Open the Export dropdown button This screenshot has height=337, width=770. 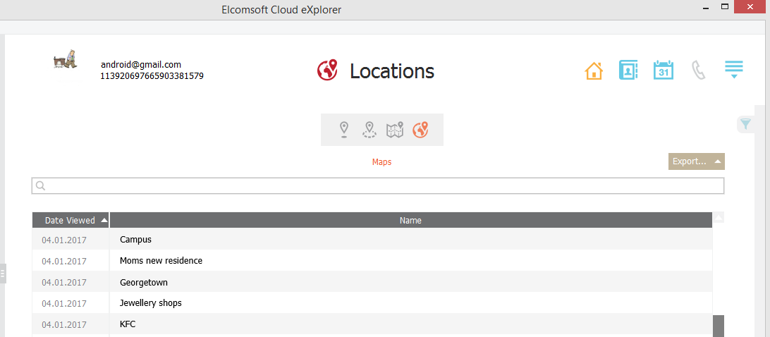tap(696, 161)
